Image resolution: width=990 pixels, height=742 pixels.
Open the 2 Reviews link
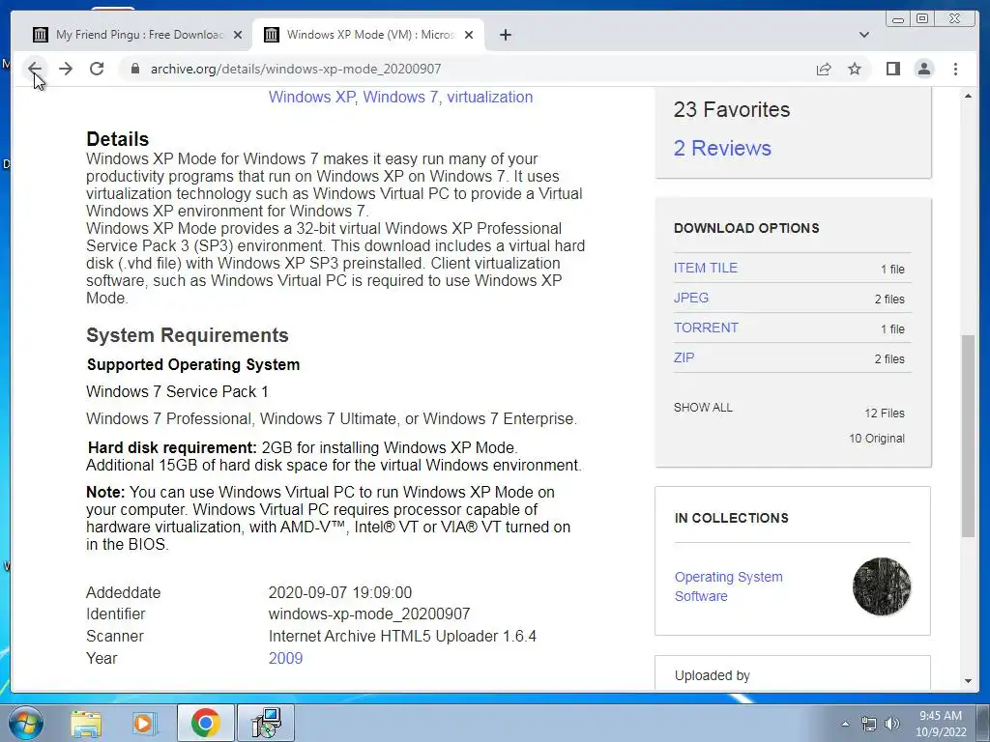pos(722,148)
